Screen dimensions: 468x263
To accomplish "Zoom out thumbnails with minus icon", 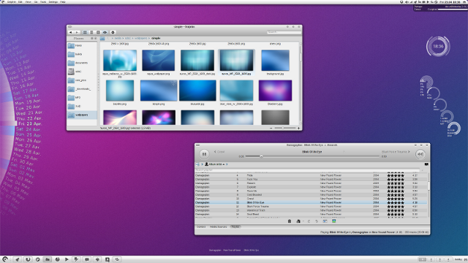I will coord(271,129).
